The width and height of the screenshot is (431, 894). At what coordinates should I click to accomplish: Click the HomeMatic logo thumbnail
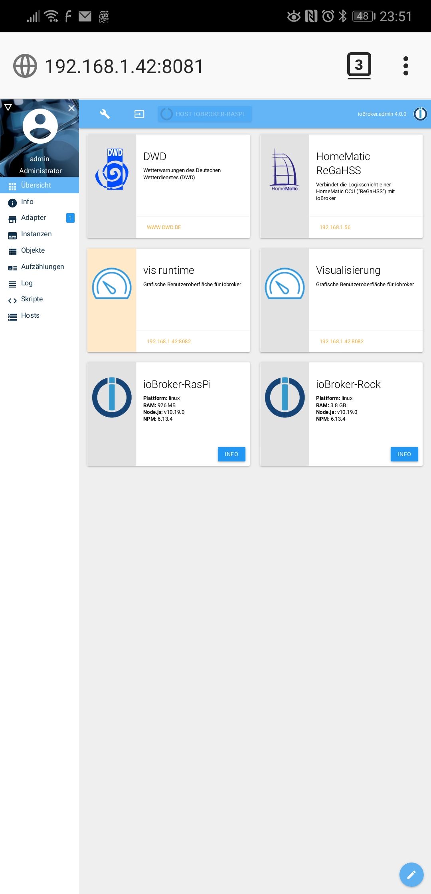285,170
